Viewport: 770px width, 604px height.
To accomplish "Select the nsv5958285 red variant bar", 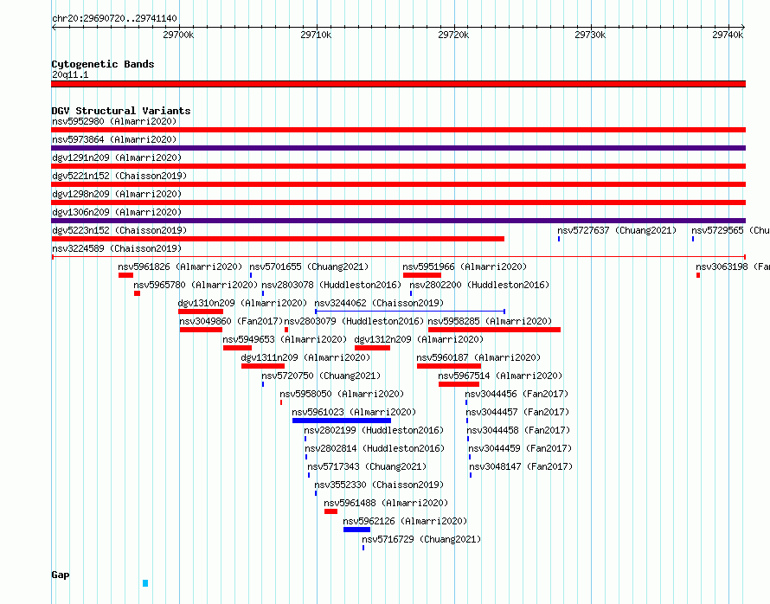I will [495, 330].
